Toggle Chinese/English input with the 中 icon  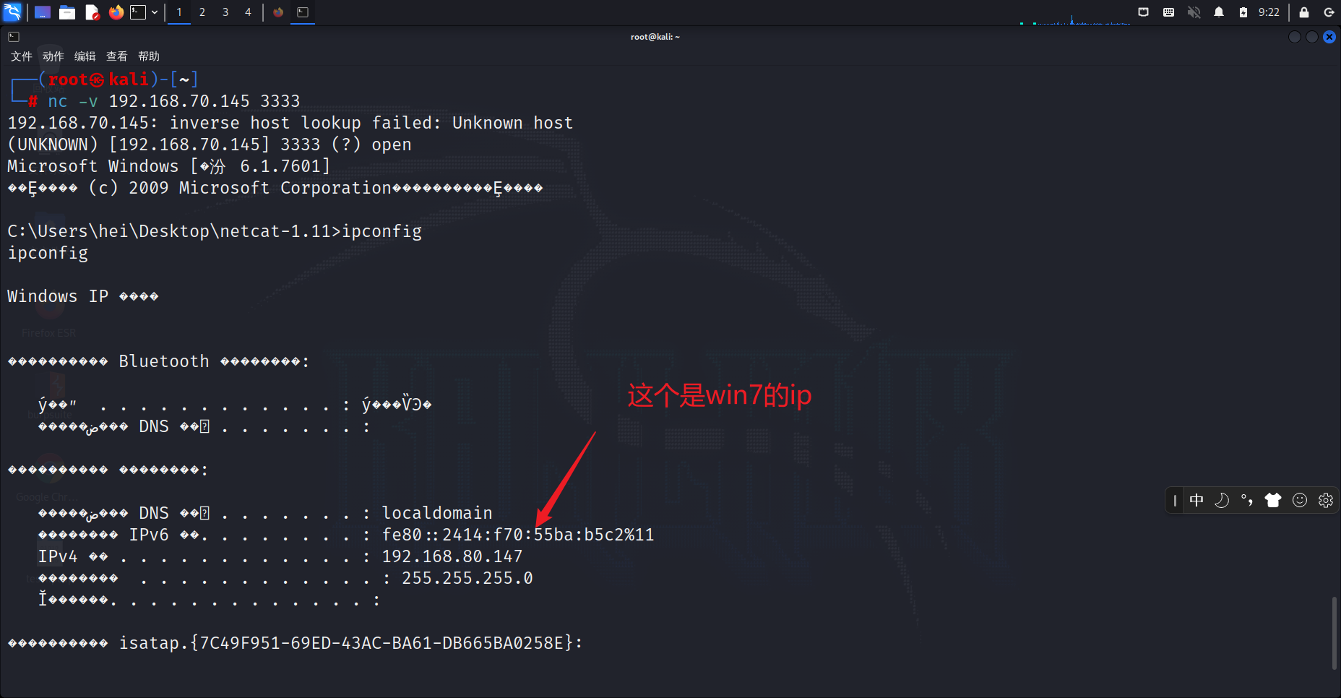click(x=1196, y=500)
